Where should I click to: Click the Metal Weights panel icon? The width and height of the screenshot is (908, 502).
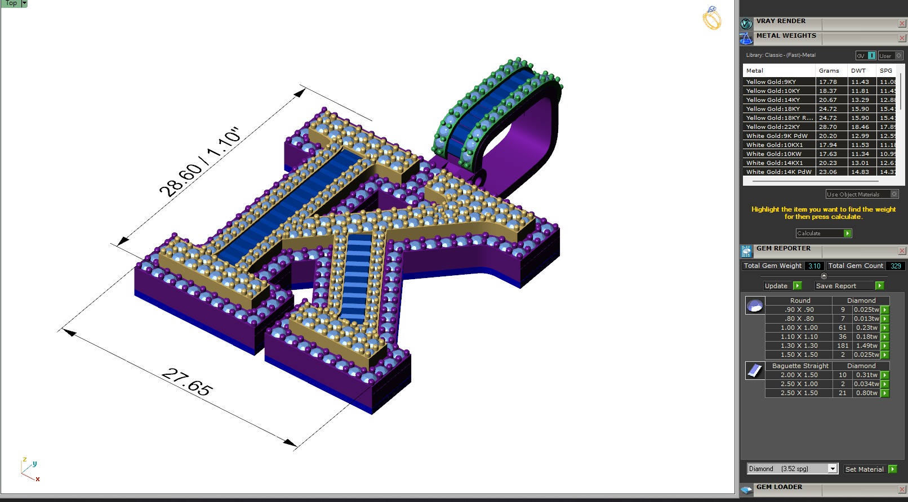click(746, 38)
